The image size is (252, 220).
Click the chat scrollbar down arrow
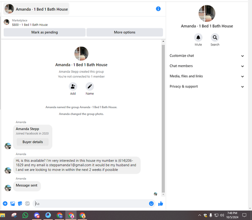163,194
